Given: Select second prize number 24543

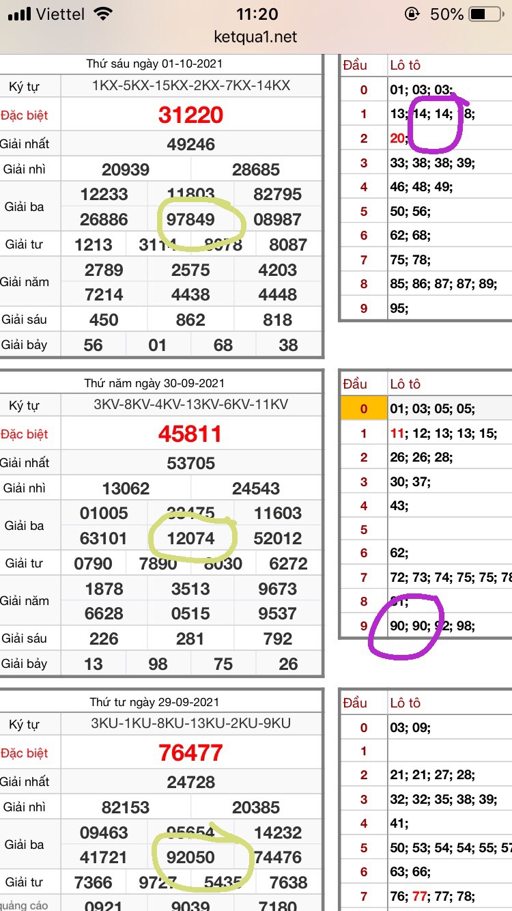Looking at the screenshot, I should [x=256, y=488].
